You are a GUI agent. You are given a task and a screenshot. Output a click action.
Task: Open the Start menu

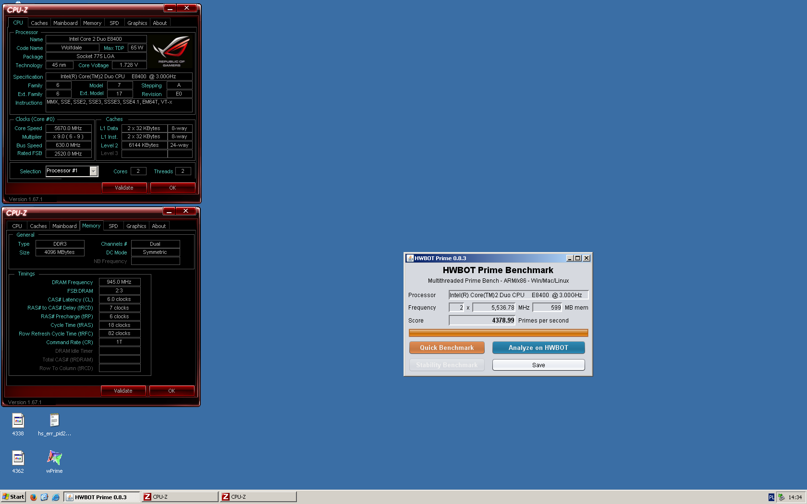(x=13, y=497)
